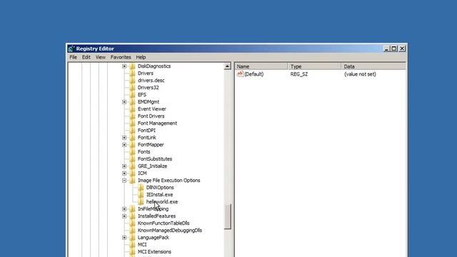Viewport: 457px width, 257px height.
Task: Select the LanguagePack key label
Action: pos(154,238)
